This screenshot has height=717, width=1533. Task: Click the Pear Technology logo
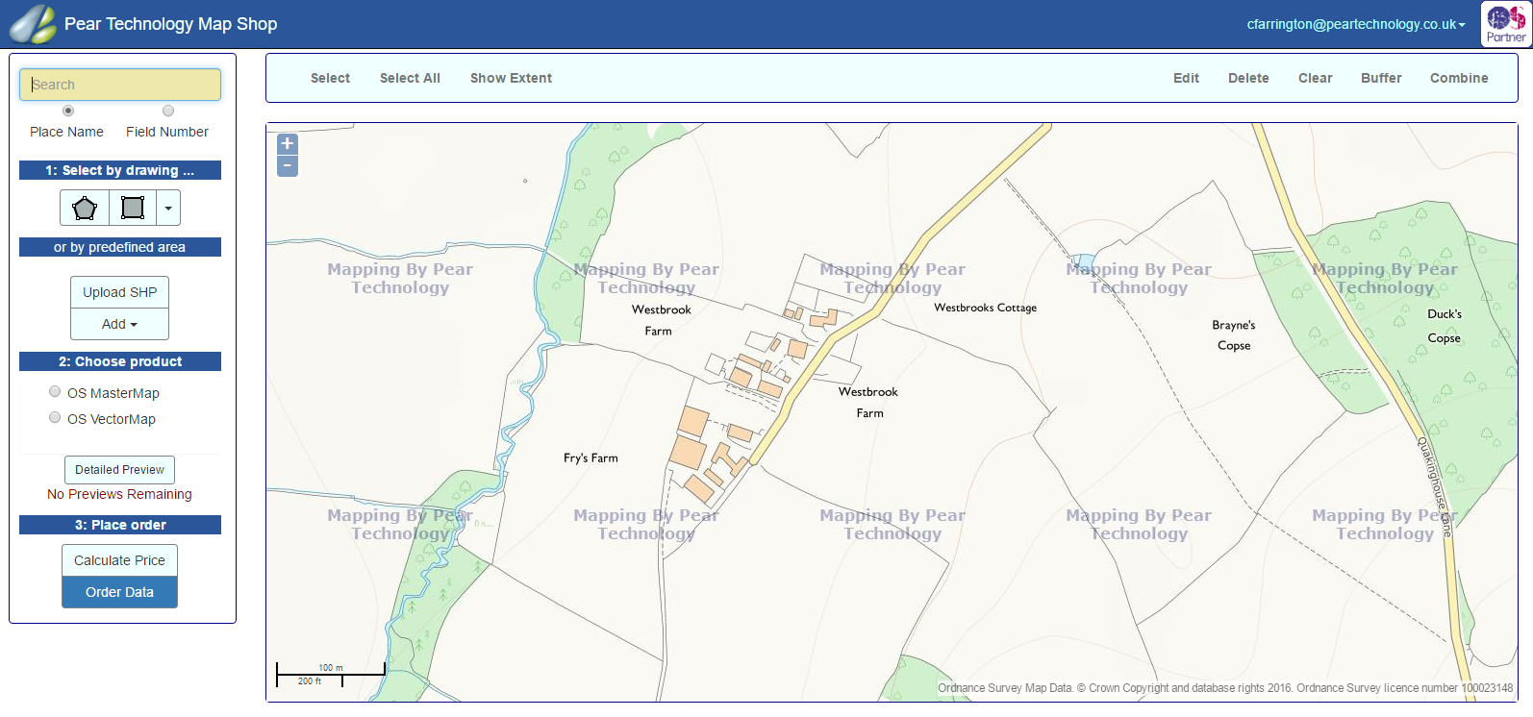click(33, 24)
